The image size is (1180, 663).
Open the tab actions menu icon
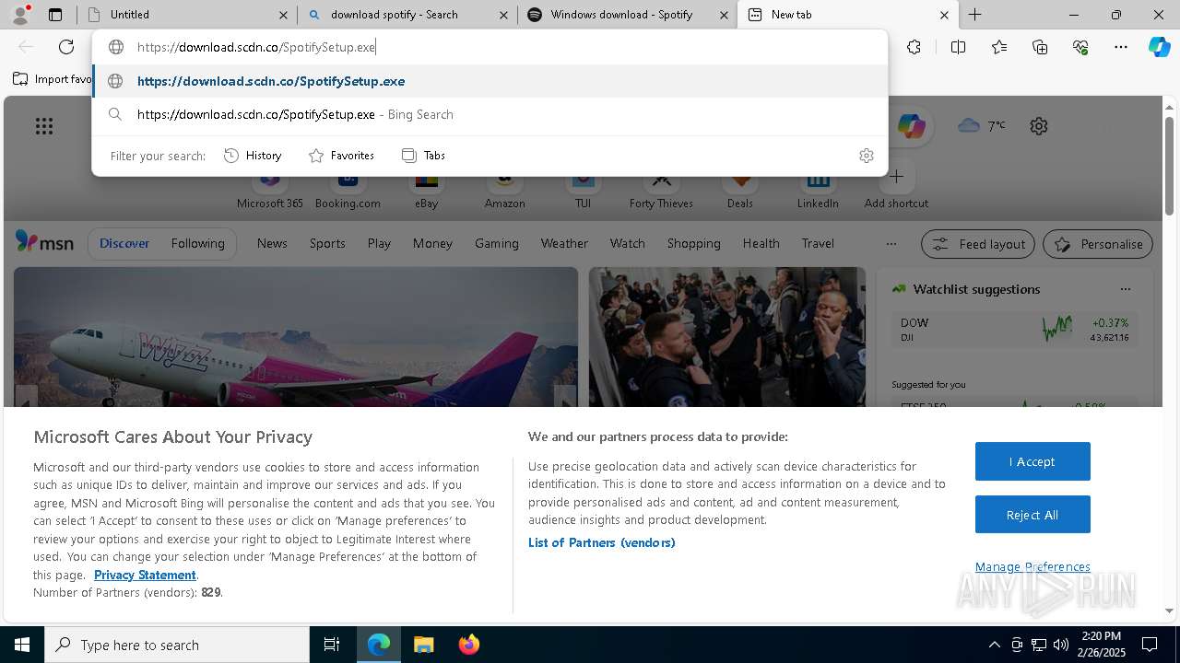click(x=55, y=15)
